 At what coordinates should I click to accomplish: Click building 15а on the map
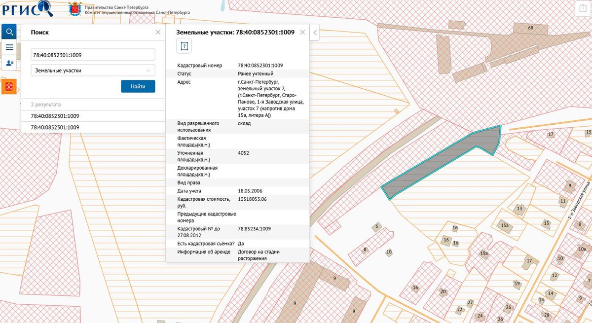click(505, 225)
